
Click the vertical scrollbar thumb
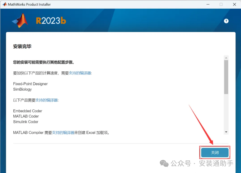226,77
